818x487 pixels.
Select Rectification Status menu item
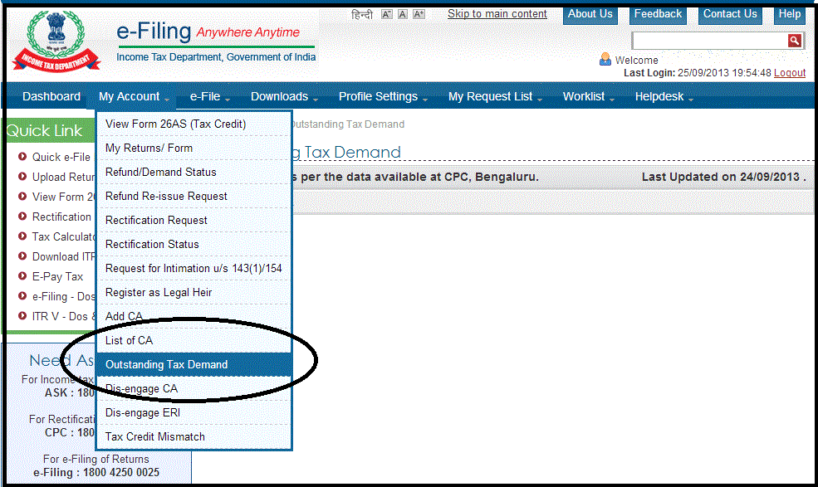(193, 244)
